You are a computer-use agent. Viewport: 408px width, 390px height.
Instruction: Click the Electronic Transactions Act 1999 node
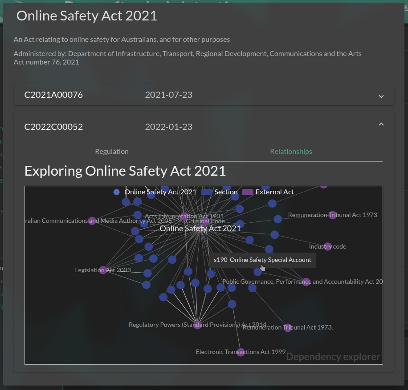[241, 352]
